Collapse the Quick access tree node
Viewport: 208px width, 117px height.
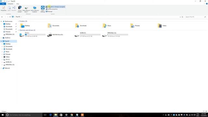tap(1, 21)
